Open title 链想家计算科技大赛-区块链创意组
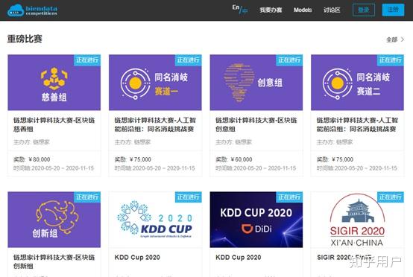413x277 pixels. [256, 124]
